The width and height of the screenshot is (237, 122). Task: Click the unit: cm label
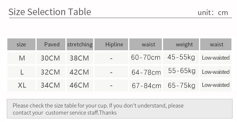pyautogui.click(x=213, y=13)
